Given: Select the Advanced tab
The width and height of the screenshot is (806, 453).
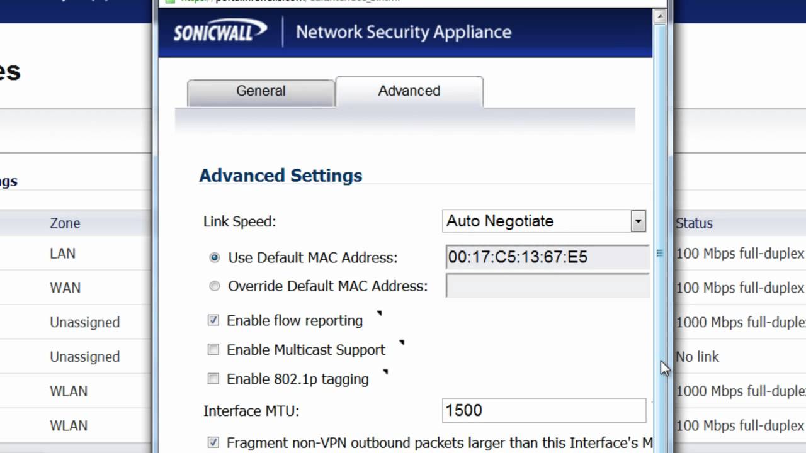Looking at the screenshot, I should pyautogui.click(x=409, y=91).
